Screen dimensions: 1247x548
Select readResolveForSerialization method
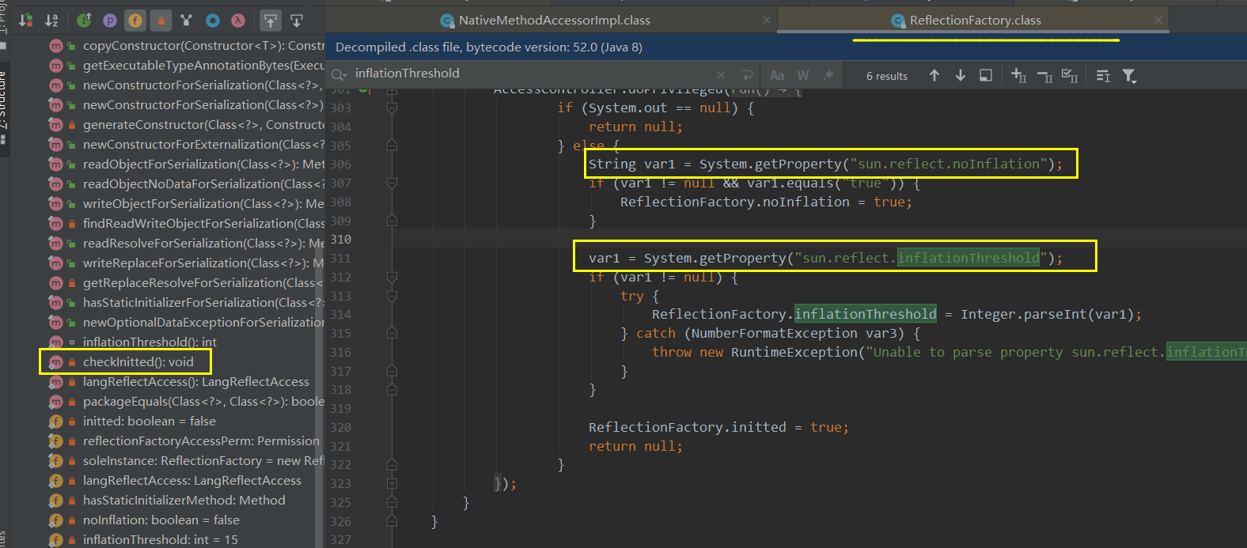pos(203,244)
